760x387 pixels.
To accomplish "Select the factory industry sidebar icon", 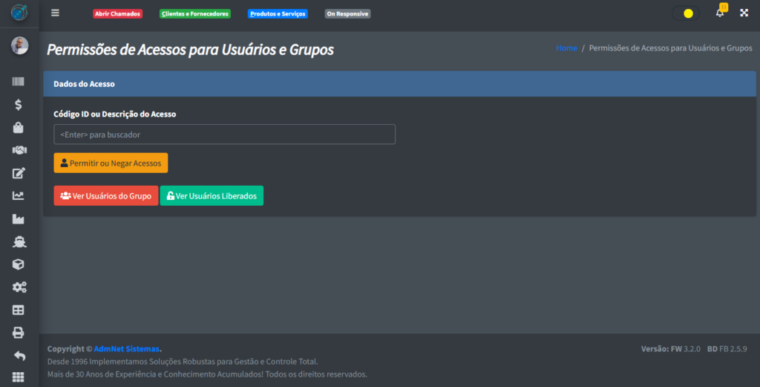I will pyautogui.click(x=19, y=219).
